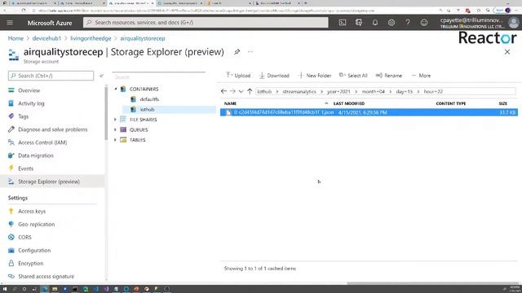Expand the FILE SHARES node
Screen dimensions: 522x293
click(x=115, y=120)
